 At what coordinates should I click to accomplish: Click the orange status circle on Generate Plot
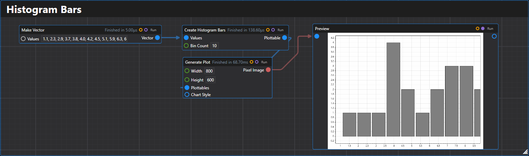coord(251,62)
